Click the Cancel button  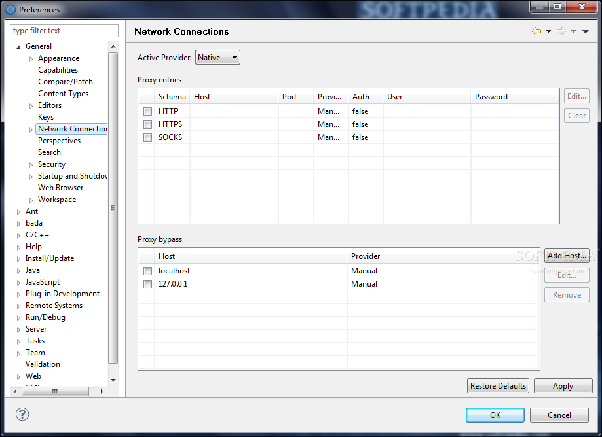pos(559,415)
